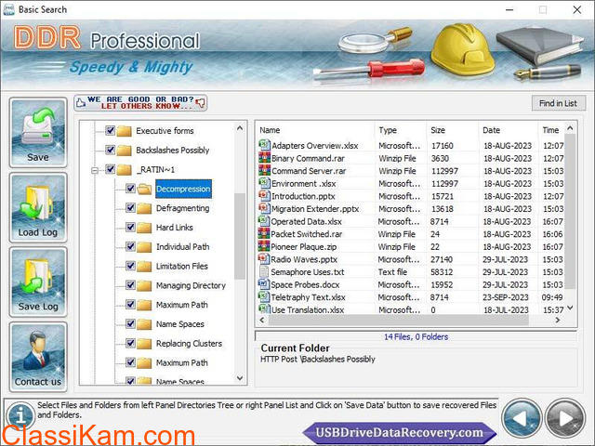Toggle the Individual Path checkbox
Screen dimensions: 595x446
[130, 246]
